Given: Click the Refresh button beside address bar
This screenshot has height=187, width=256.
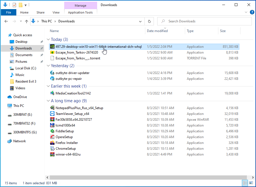Looking at the screenshot, I should click(x=149, y=21).
